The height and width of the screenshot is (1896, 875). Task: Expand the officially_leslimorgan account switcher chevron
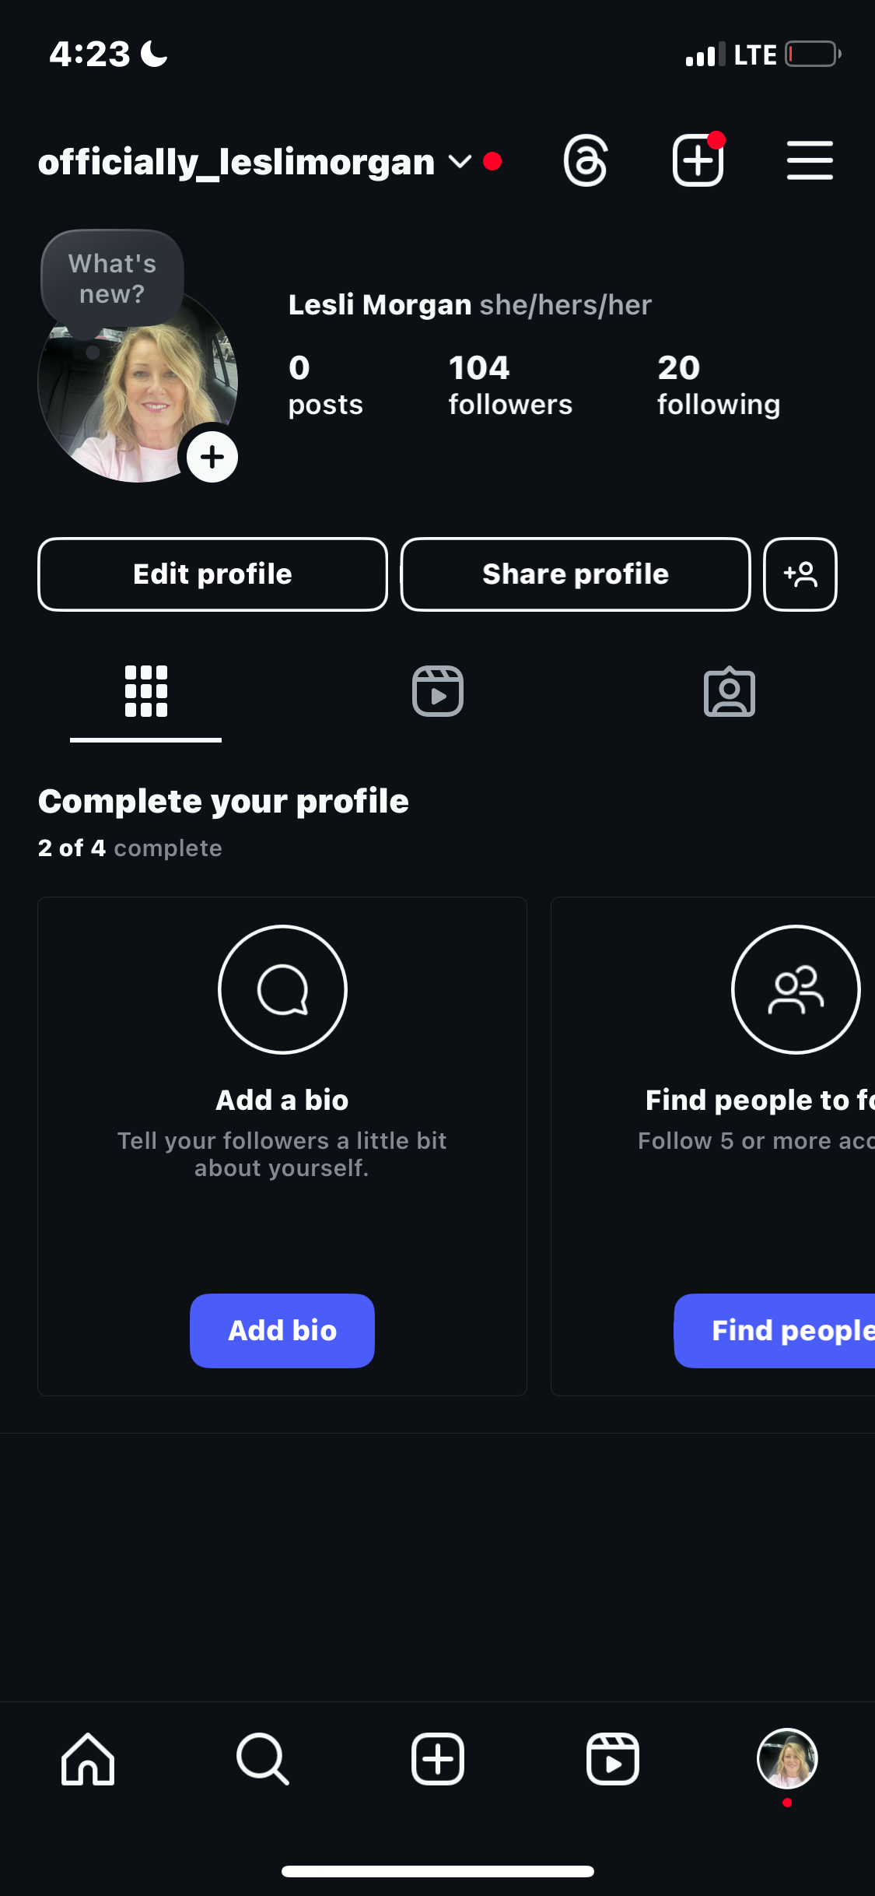click(x=460, y=162)
